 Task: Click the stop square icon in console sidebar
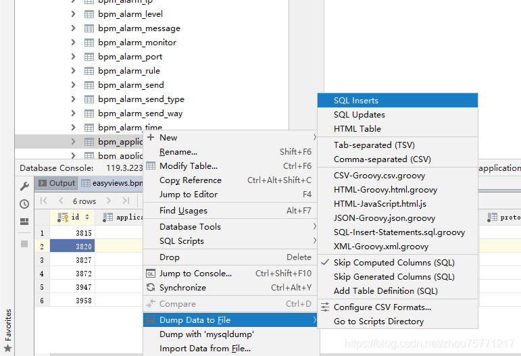tap(24, 244)
